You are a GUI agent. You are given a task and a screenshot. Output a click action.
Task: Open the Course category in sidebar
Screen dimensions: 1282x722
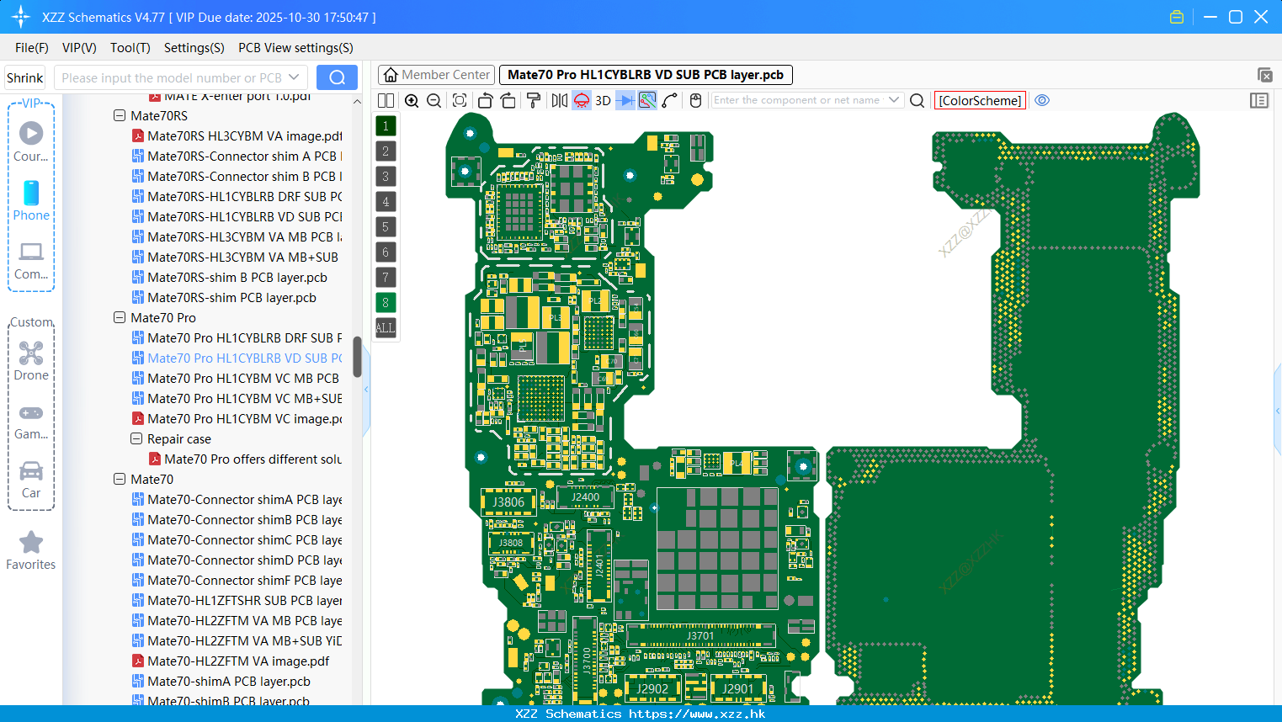click(x=31, y=141)
